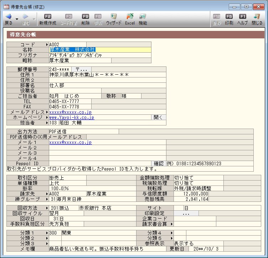The height and width of the screenshot is (258, 268).
Task: Click the 確認 button for Peppol ID
Action: coord(158,163)
